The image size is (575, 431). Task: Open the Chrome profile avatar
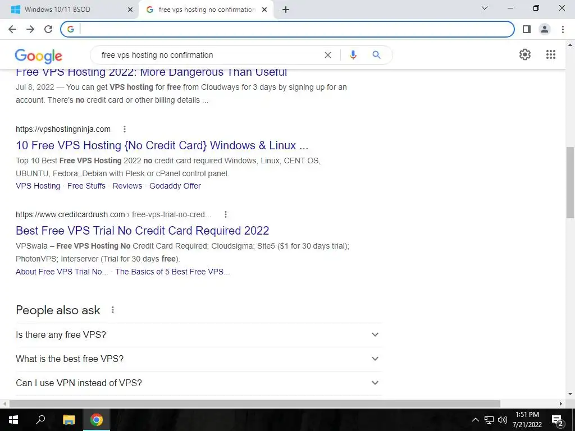coord(545,29)
